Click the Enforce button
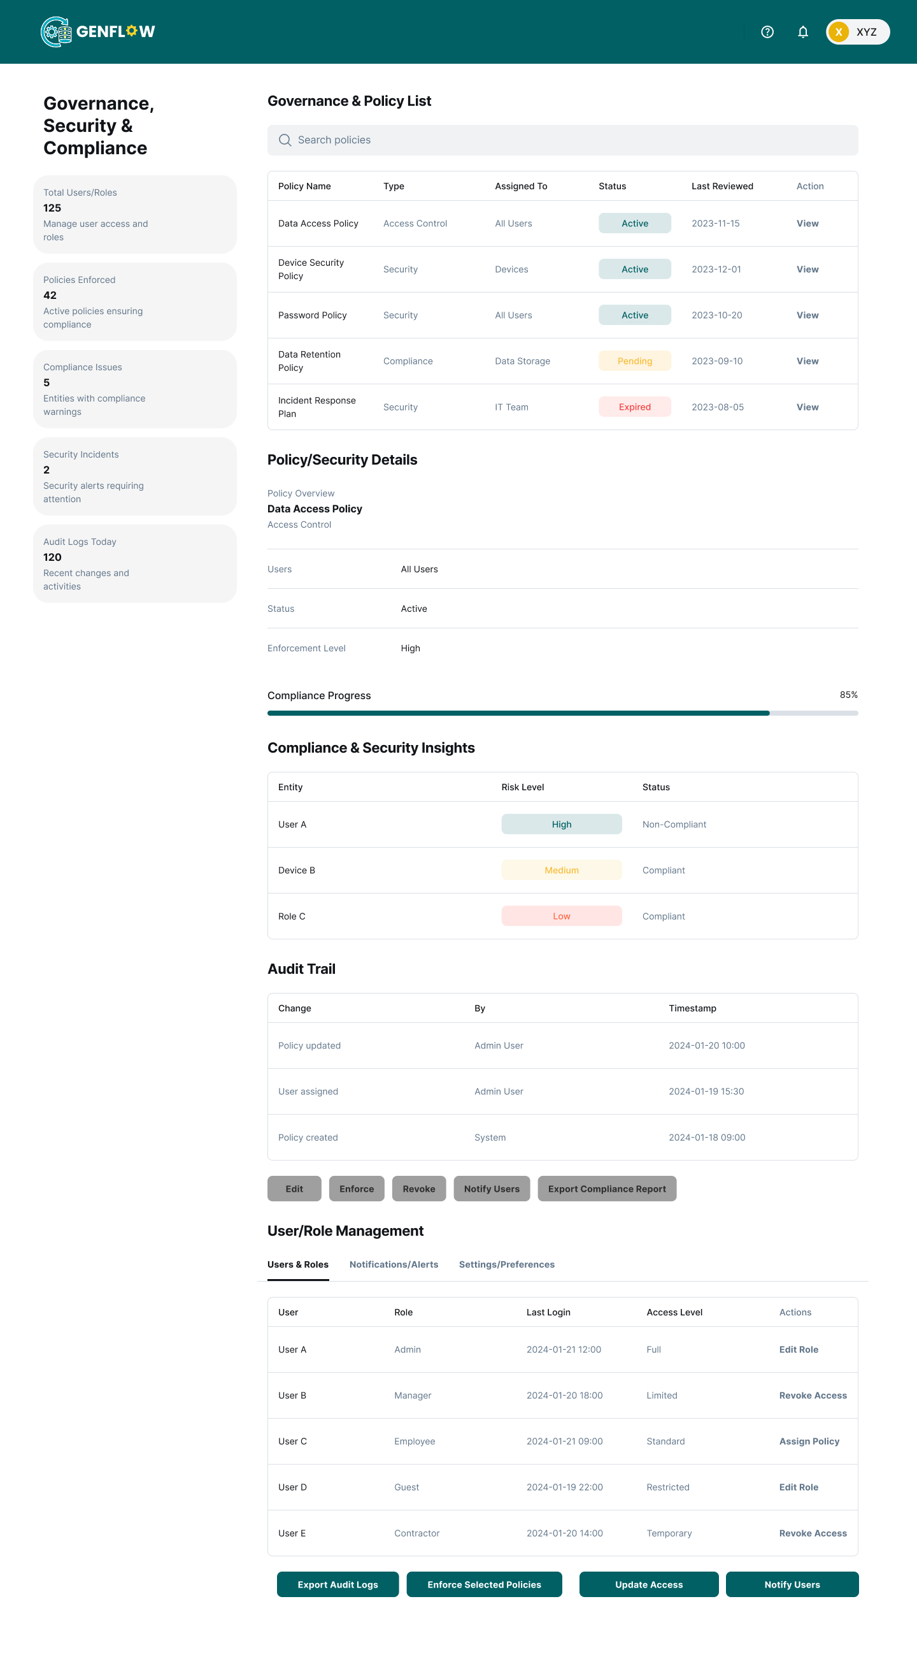Image resolution: width=917 pixels, height=1657 pixels. pyautogui.click(x=357, y=1189)
